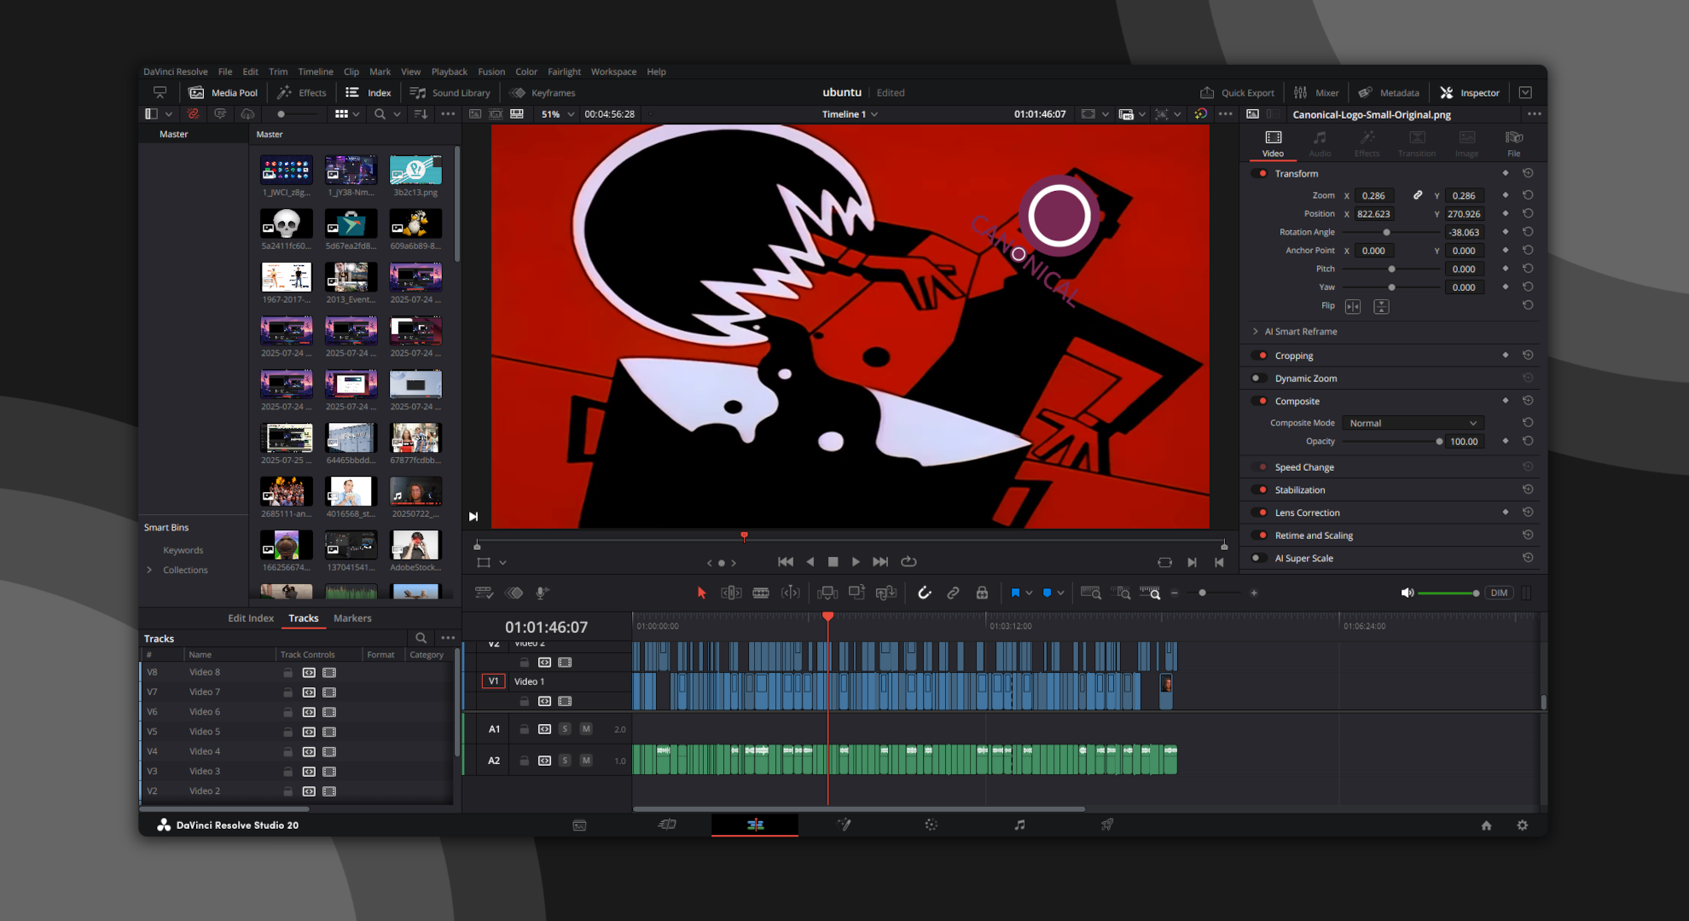The height and width of the screenshot is (921, 1689).
Task: Open the Metadata panel button
Action: pyautogui.click(x=1389, y=93)
